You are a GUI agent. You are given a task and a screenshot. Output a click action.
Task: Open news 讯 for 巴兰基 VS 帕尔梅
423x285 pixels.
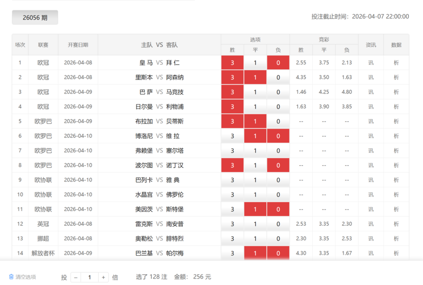(x=371, y=253)
